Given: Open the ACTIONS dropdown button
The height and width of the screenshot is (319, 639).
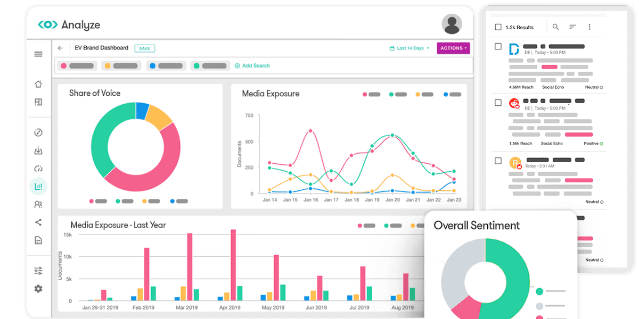Looking at the screenshot, I should [x=454, y=48].
